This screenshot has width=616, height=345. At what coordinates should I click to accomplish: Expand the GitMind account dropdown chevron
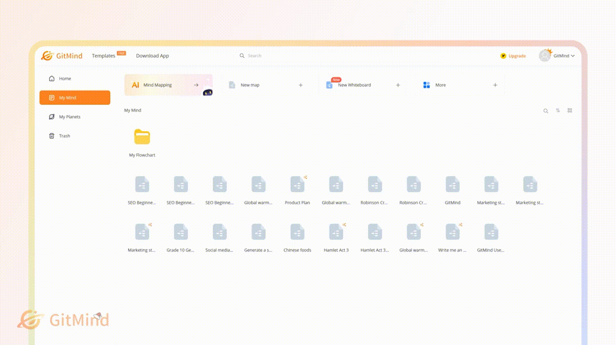(x=573, y=56)
